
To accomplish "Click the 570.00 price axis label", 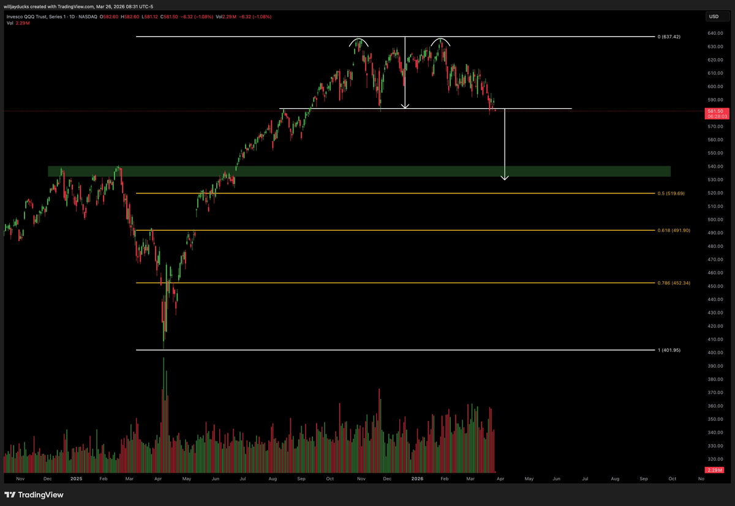I will point(714,127).
